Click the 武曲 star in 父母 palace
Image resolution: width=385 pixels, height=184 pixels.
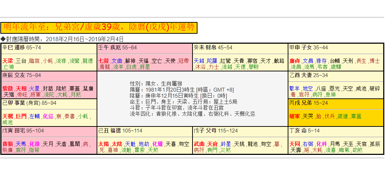[199, 144]
